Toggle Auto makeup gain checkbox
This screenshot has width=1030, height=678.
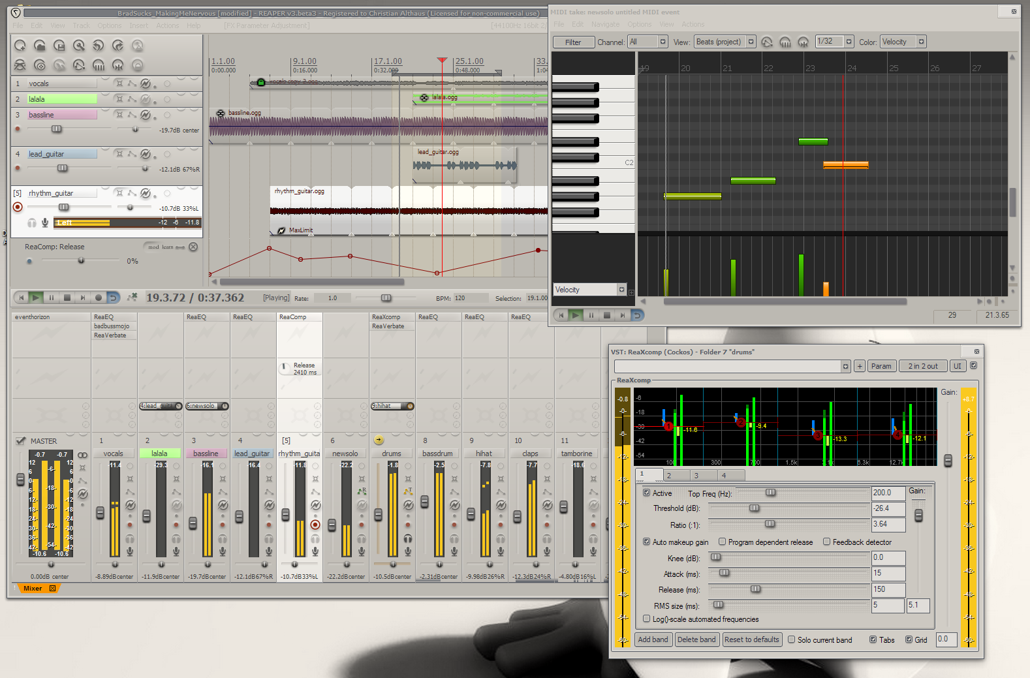pyautogui.click(x=647, y=542)
